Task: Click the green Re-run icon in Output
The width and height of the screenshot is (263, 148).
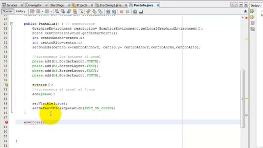Action: 252,11
